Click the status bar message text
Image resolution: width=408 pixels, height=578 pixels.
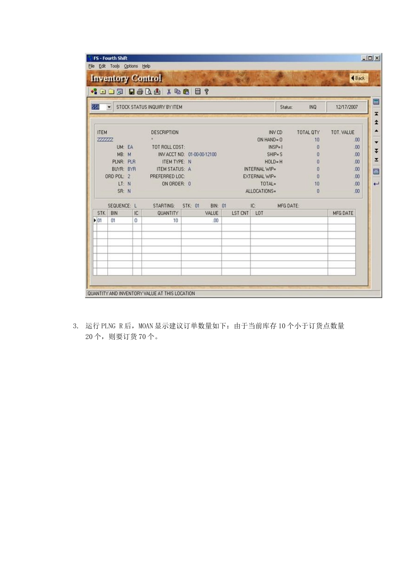pos(141,293)
